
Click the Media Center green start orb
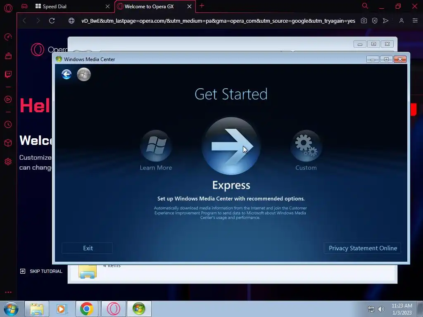click(83, 74)
